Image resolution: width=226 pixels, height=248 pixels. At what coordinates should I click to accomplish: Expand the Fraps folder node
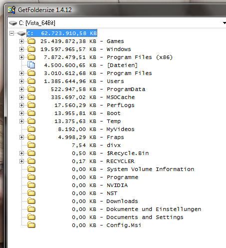21,137
